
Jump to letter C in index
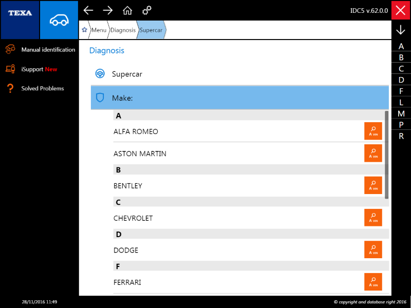[x=401, y=69]
